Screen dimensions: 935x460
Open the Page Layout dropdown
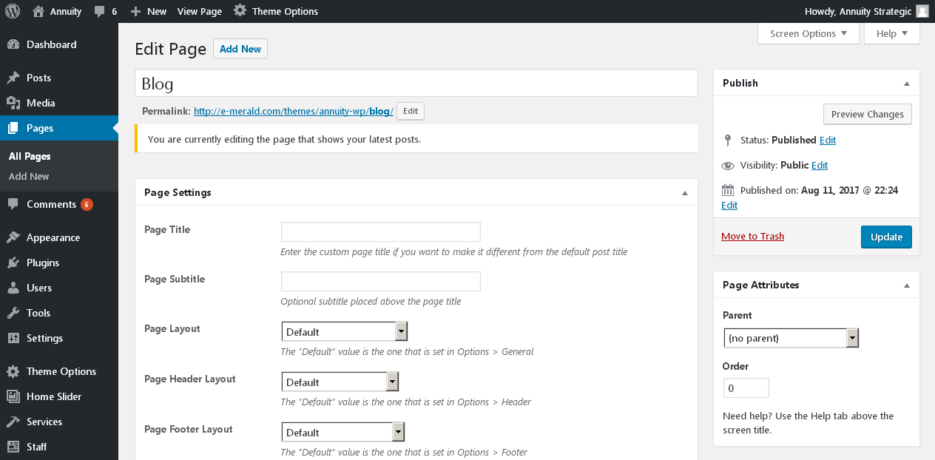tap(344, 331)
